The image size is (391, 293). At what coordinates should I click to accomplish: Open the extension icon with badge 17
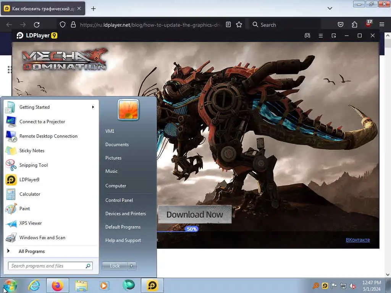[368, 24]
